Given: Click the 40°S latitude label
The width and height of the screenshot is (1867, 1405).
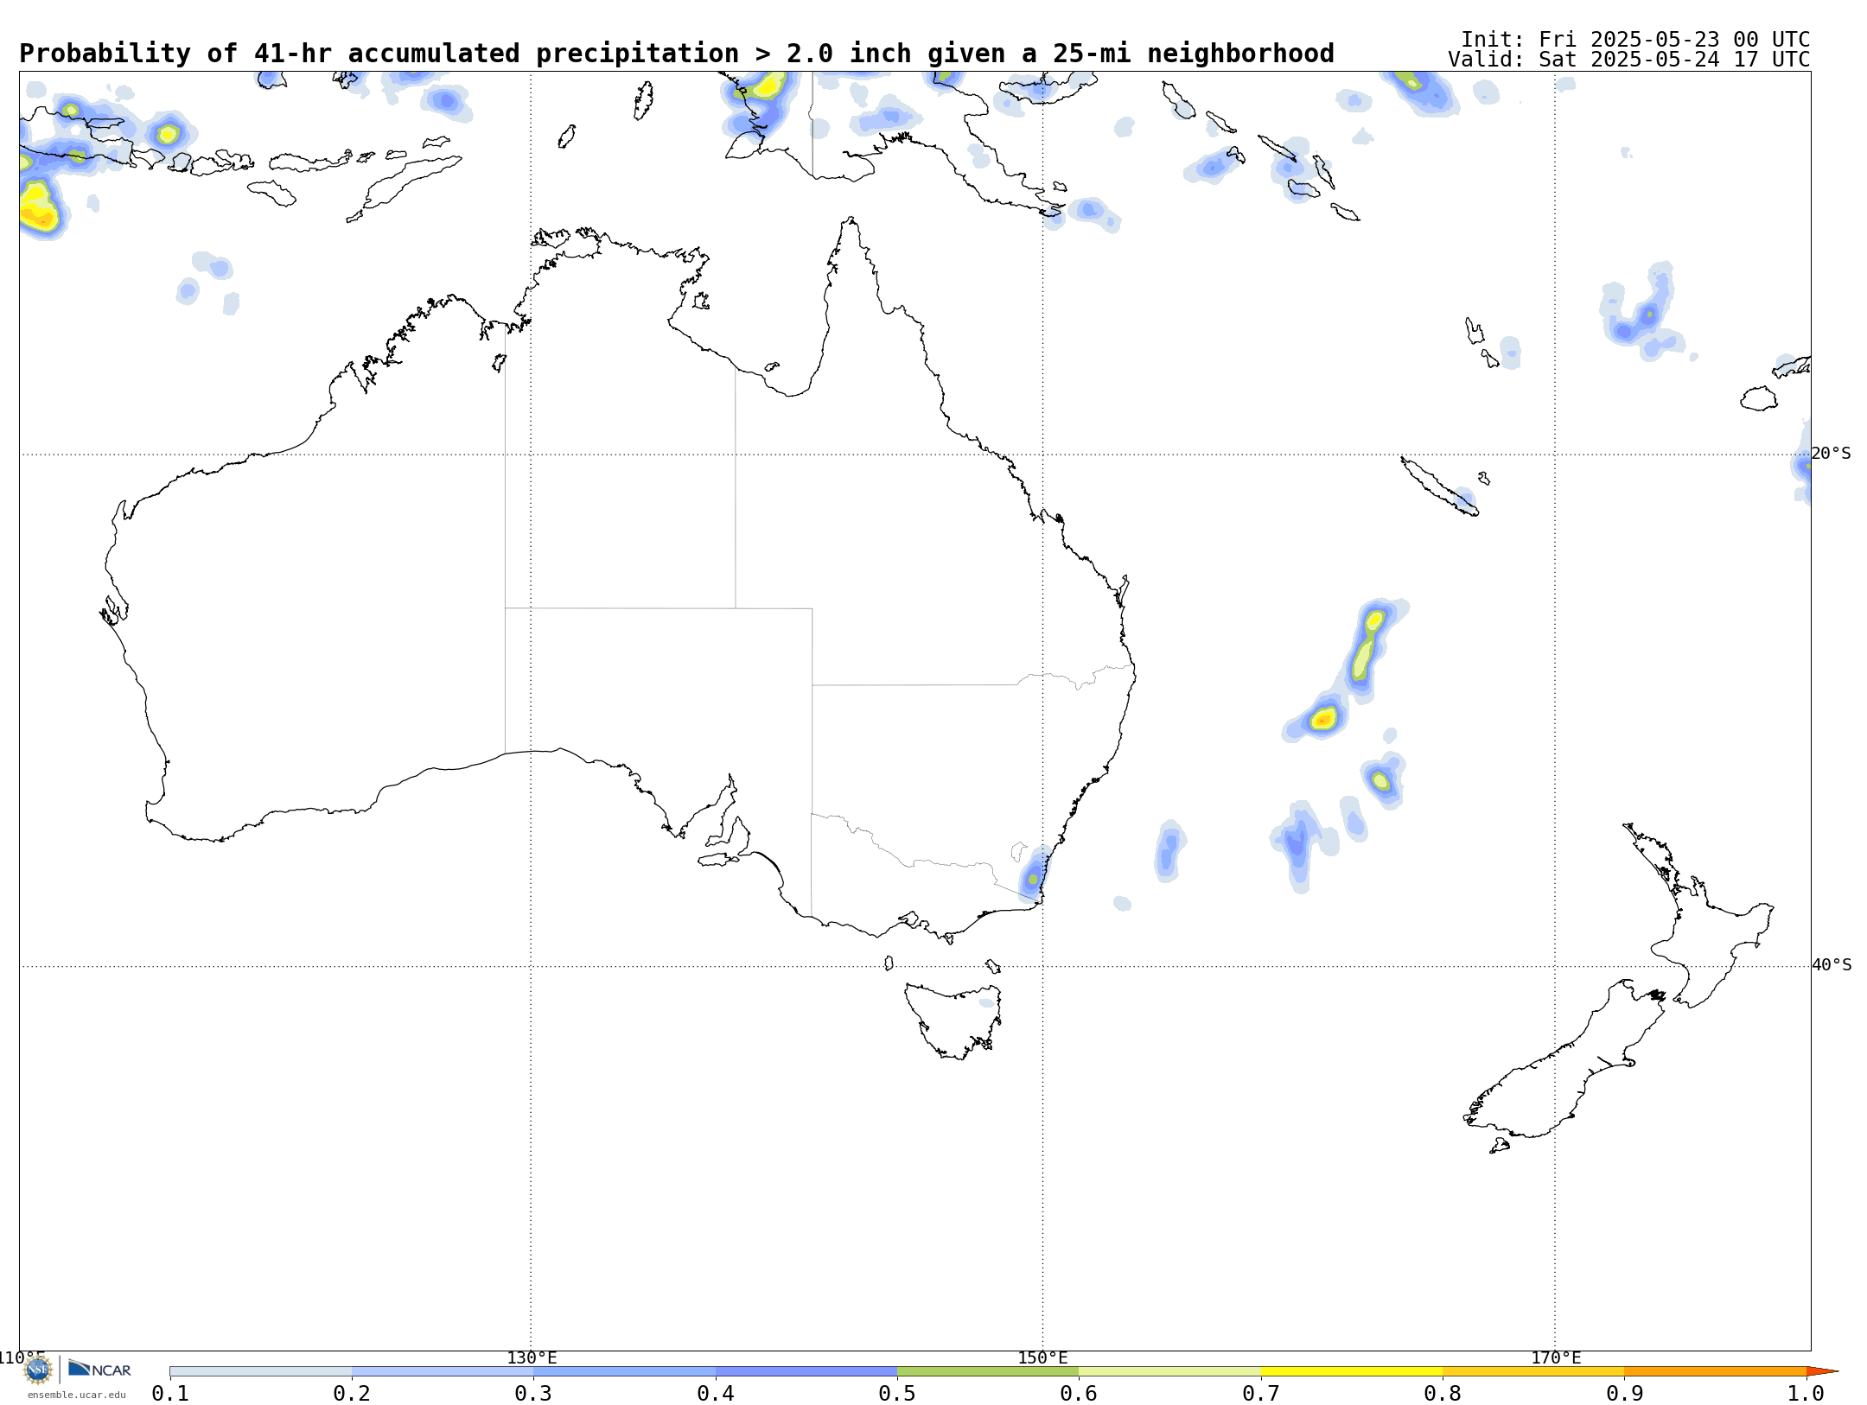Looking at the screenshot, I should pyautogui.click(x=1832, y=965).
